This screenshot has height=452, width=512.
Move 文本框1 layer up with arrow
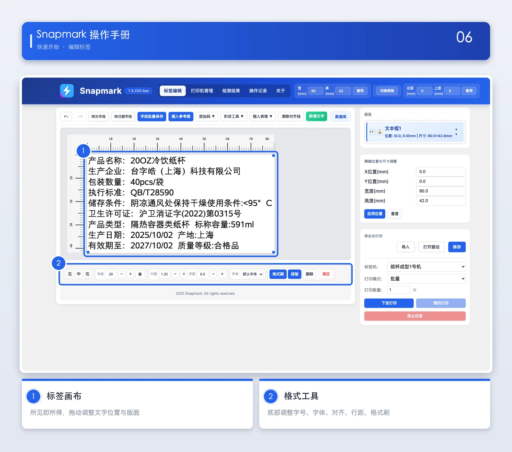tap(456, 129)
